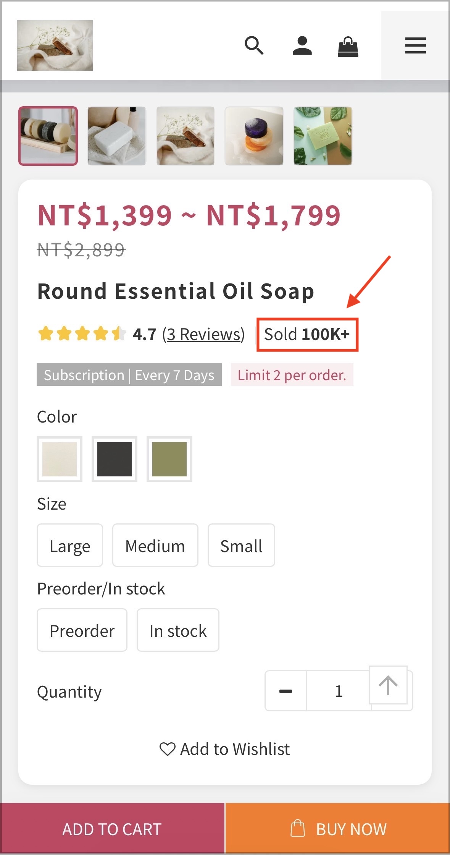
Task: Click the heart Add to Wishlist
Action: pyautogui.click(x=225, y=749)
